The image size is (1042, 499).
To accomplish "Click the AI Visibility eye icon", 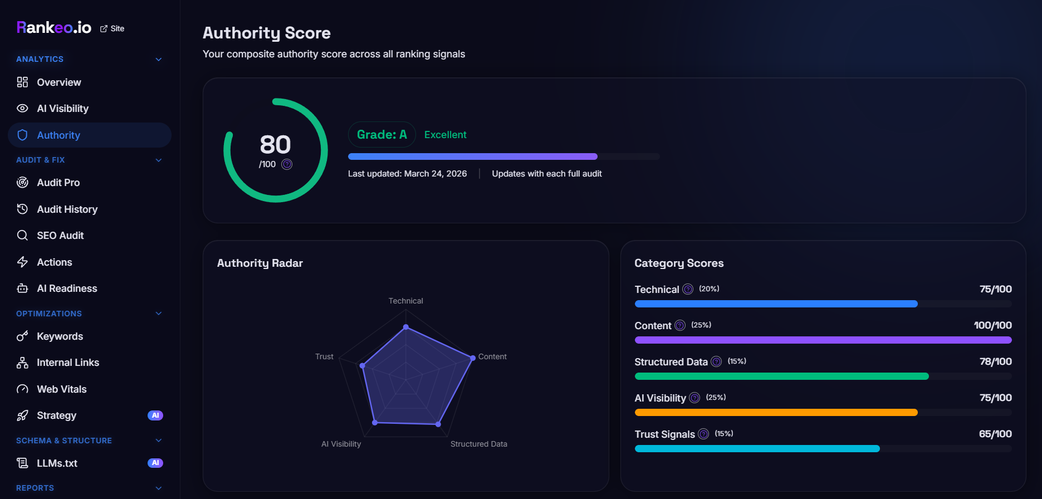I will (x=22, y=109).
